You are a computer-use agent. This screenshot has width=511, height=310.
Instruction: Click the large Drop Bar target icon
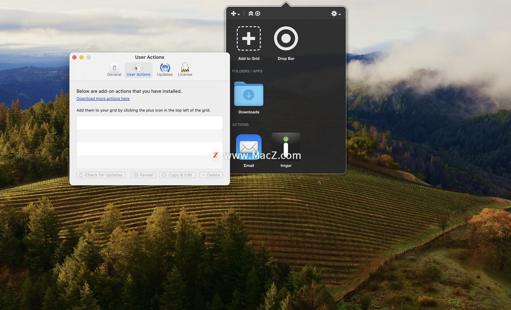click(x=286, y=38)
